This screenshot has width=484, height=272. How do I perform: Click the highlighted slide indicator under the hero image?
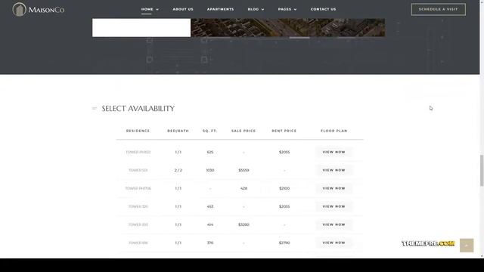(299, 38)
